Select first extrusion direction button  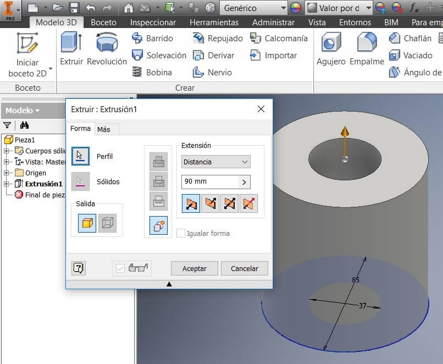[191, 203]
